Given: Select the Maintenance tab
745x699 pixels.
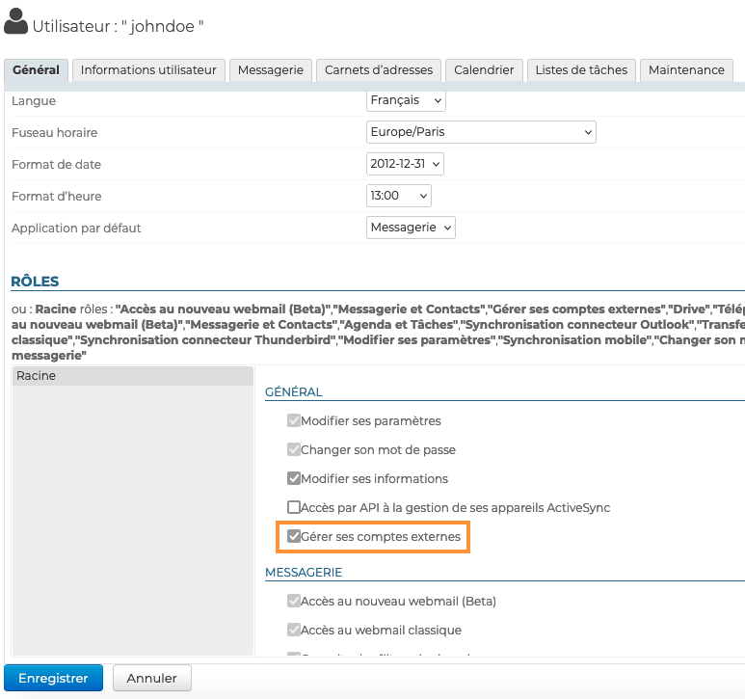Looking at the screenshot, I should click(686, 70).
